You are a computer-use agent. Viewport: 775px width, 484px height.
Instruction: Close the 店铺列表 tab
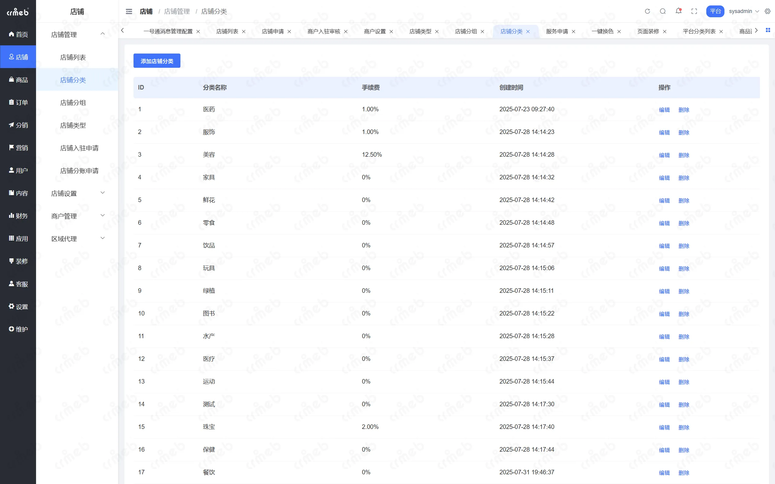pyautogui.click(x=244, y=31)
